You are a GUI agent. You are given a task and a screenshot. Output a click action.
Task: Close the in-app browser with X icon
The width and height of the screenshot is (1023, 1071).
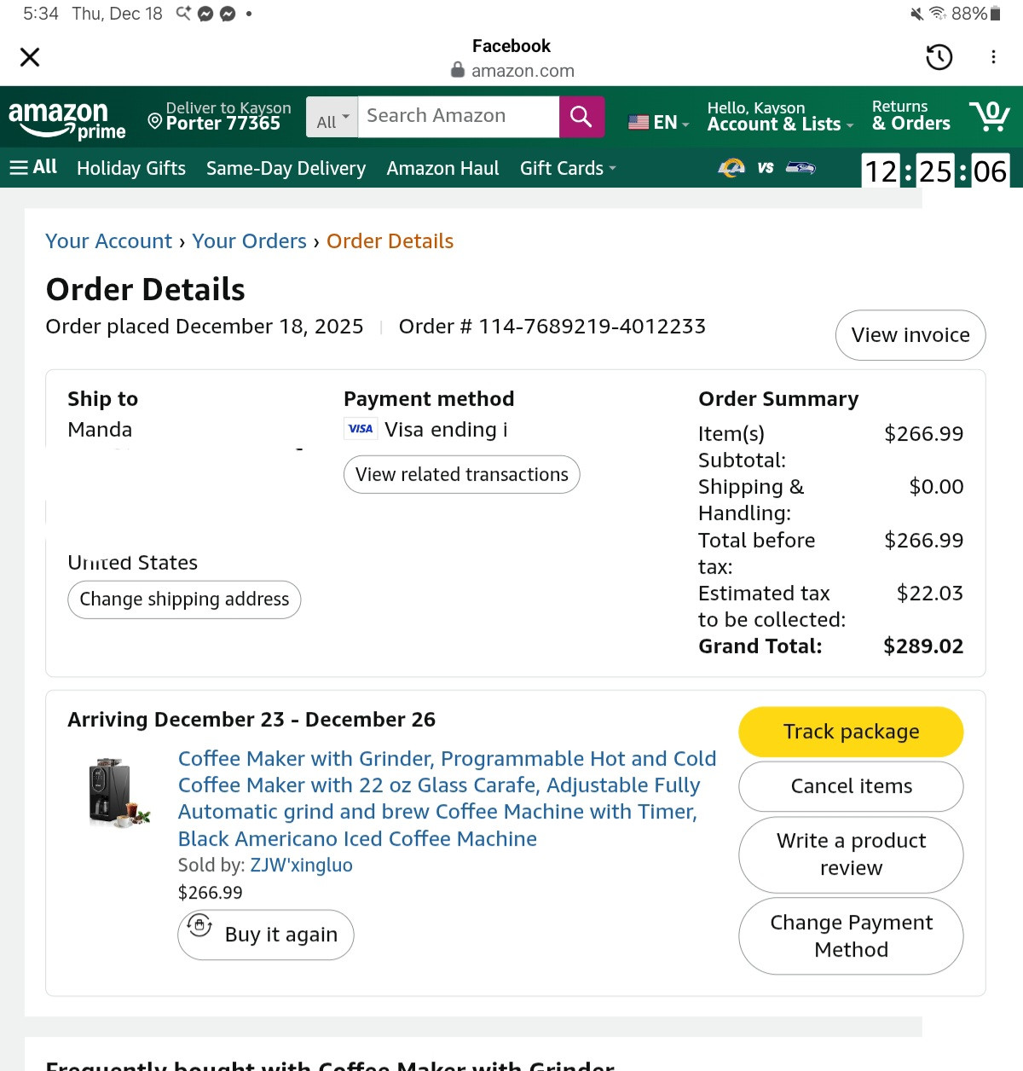(x=30, y=57)
